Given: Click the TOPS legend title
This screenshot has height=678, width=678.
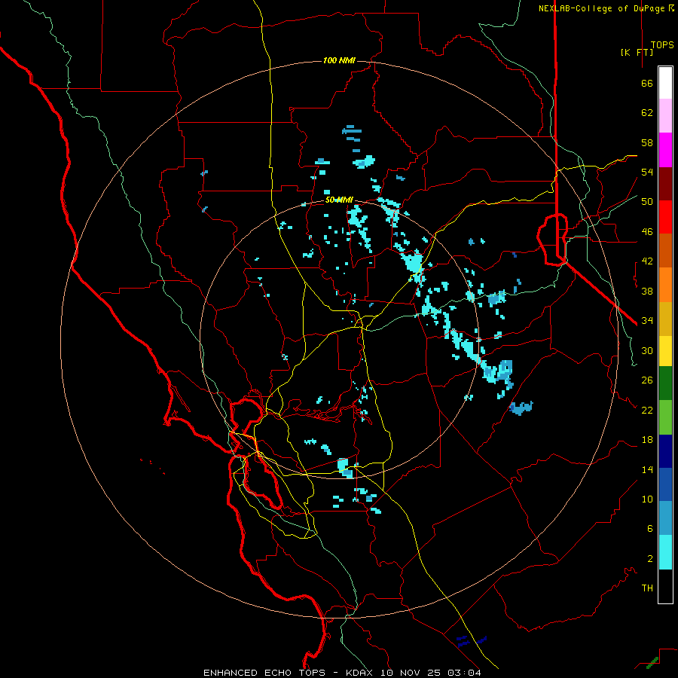Looking at the screenshot, I should [662, 45].
